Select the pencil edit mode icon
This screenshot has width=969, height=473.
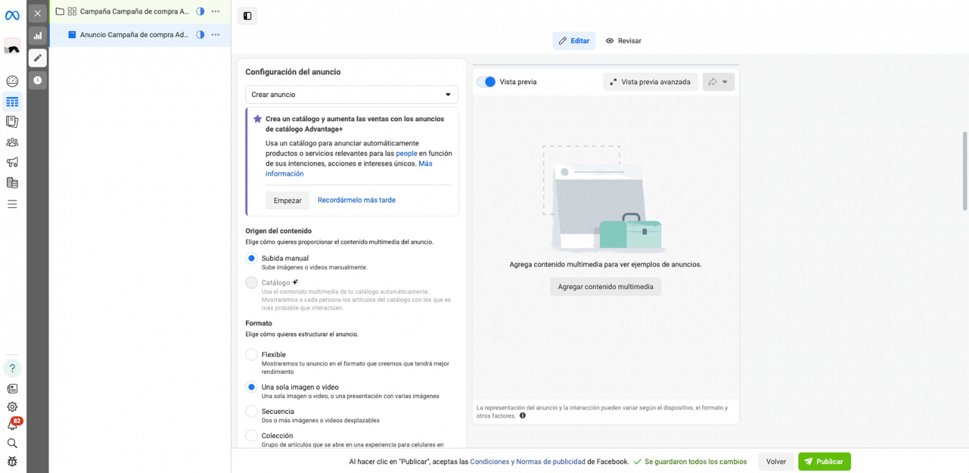38,58
